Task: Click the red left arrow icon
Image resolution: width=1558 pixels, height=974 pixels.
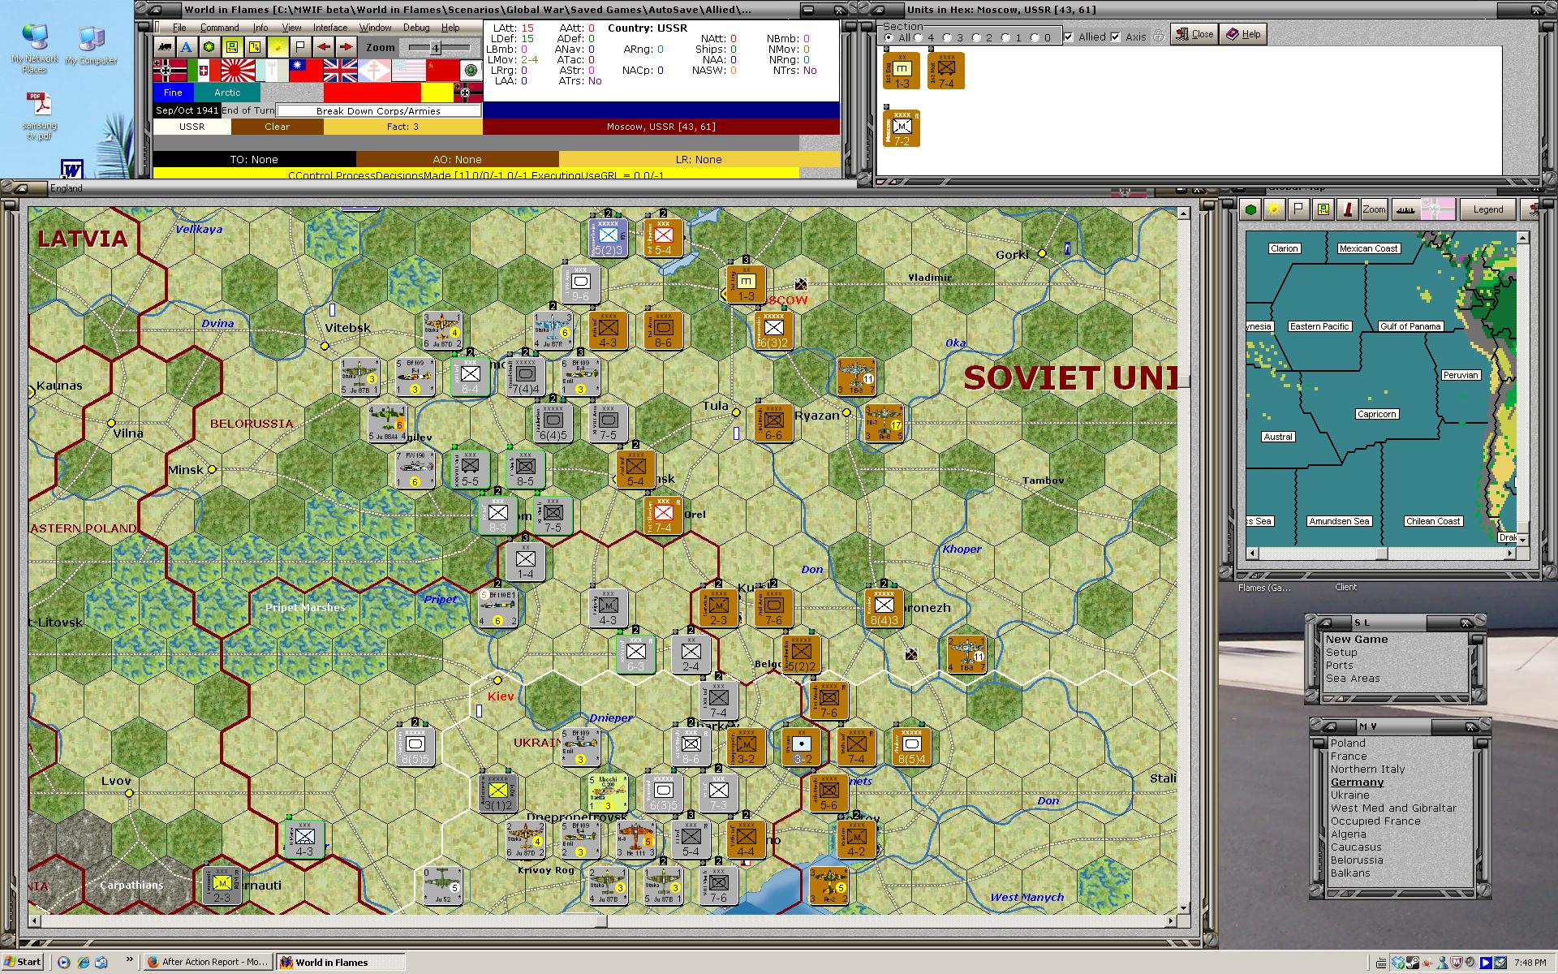Action: [x=323, y=47]
